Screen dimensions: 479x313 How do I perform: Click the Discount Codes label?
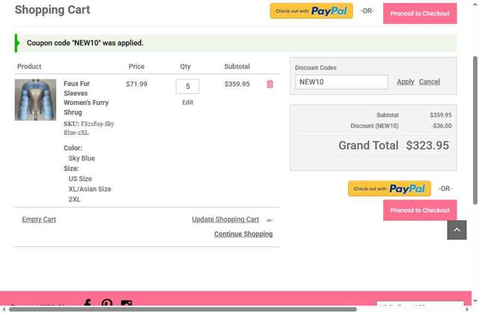click(316, 68)
